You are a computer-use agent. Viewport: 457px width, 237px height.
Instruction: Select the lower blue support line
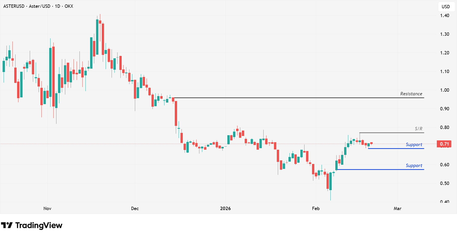[x=381, y=170]
